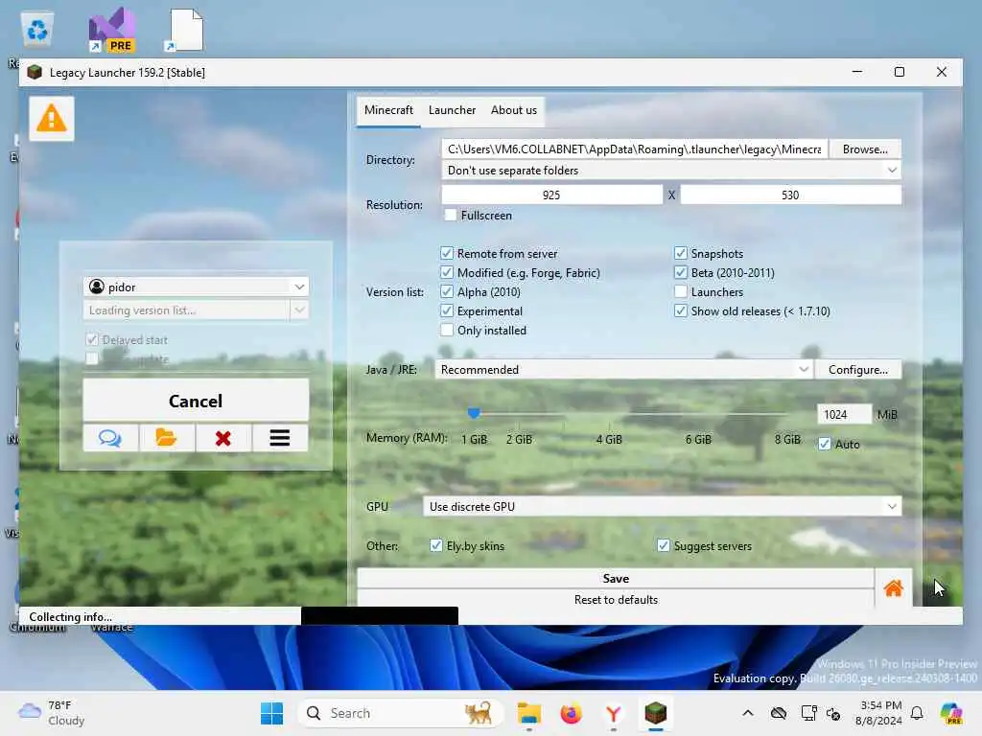Click the Browse... directory button

tap(865, 149)
